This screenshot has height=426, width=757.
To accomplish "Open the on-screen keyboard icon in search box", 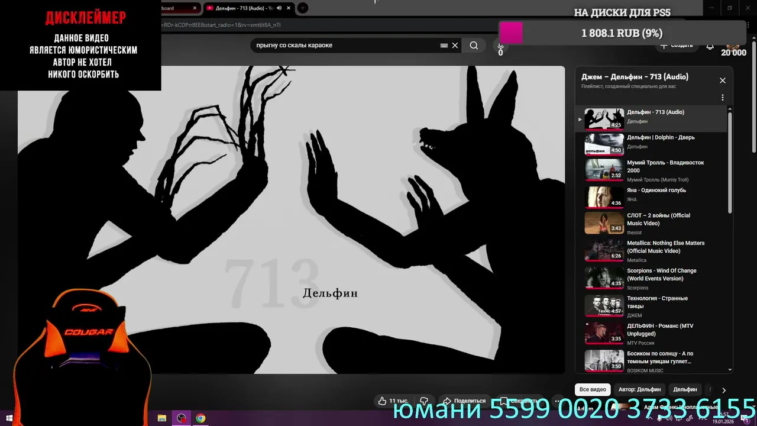I will point(444,46).
